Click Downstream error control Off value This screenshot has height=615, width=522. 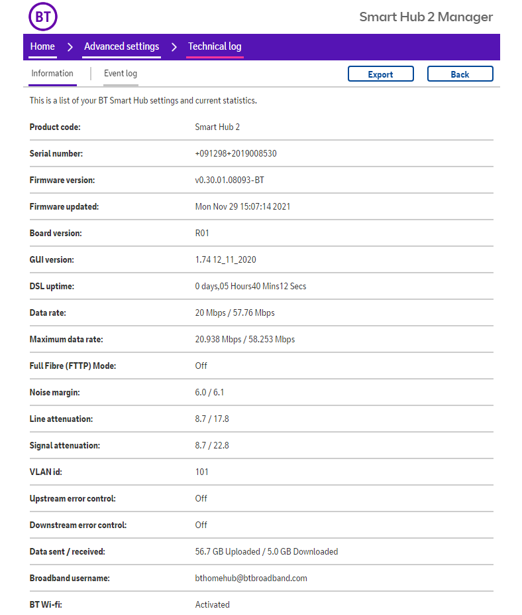201,525
